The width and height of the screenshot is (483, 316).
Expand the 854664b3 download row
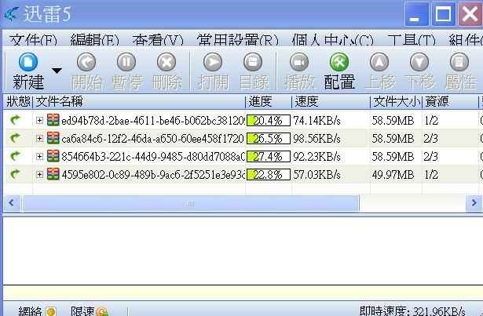[39, 156]
